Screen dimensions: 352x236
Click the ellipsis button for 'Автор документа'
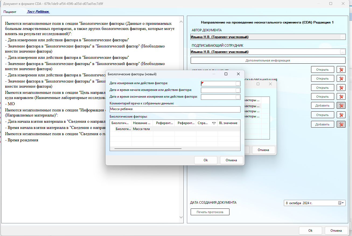tap(343, 37)
